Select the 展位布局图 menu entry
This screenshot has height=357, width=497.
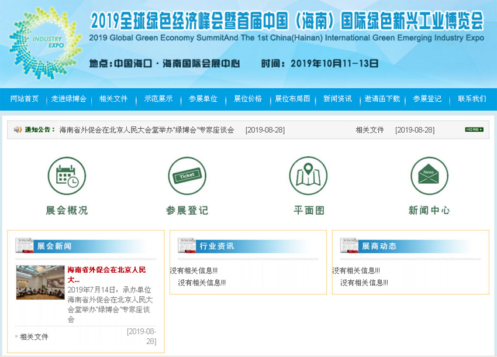(291, 99)
